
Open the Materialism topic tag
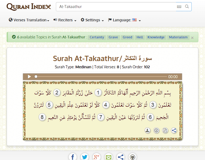pyautogui.click(x=178, y=37)
